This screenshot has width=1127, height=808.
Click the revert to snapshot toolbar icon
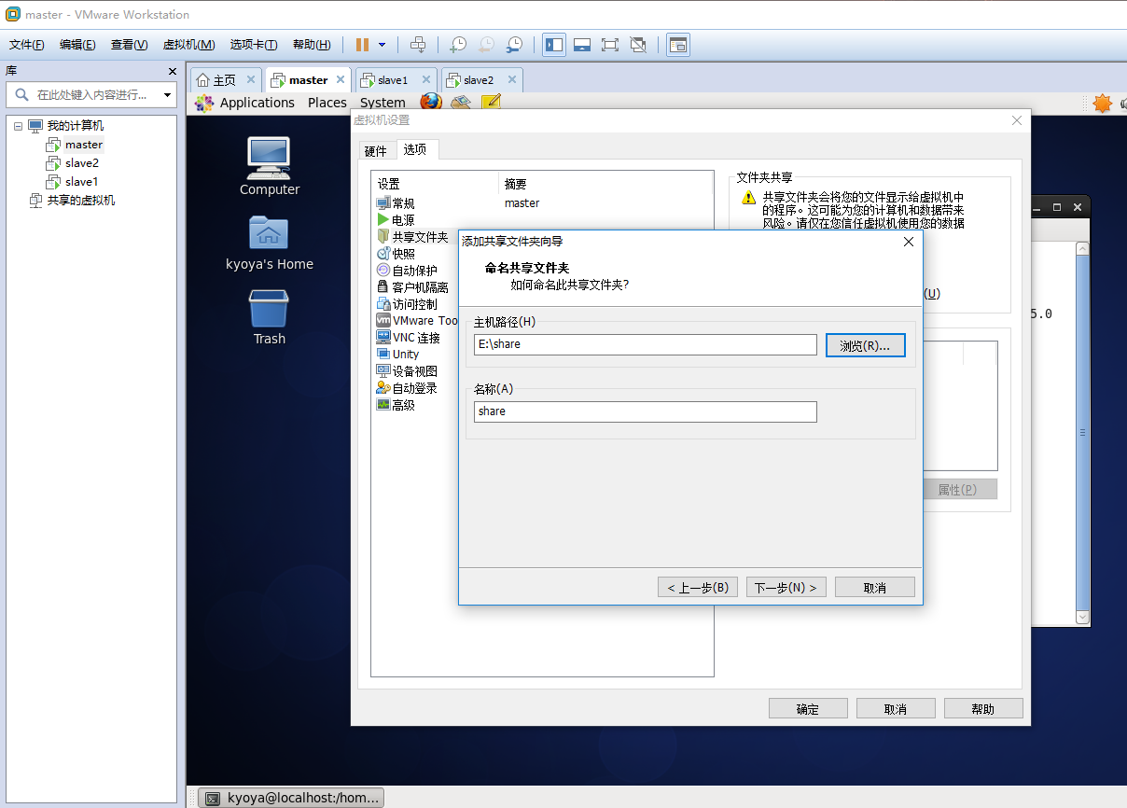[x=486, y=45]
